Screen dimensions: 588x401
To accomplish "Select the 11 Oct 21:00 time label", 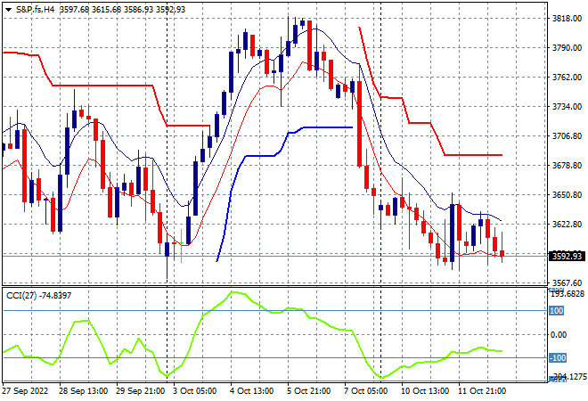I will coord(482,391).
